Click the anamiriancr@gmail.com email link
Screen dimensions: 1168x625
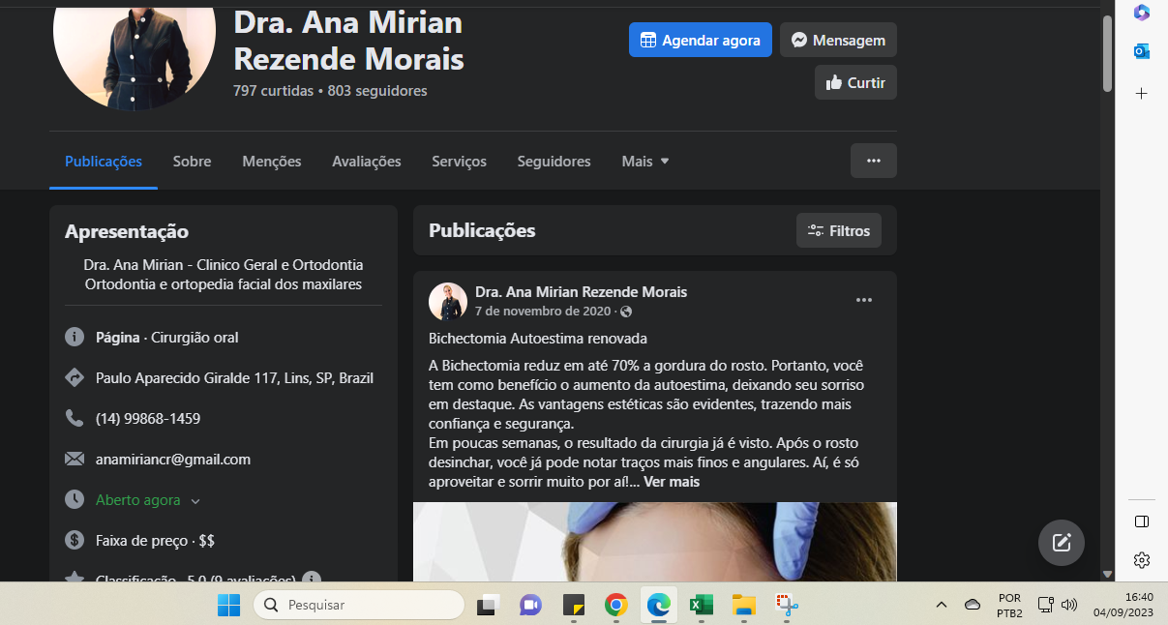(173, 460)
